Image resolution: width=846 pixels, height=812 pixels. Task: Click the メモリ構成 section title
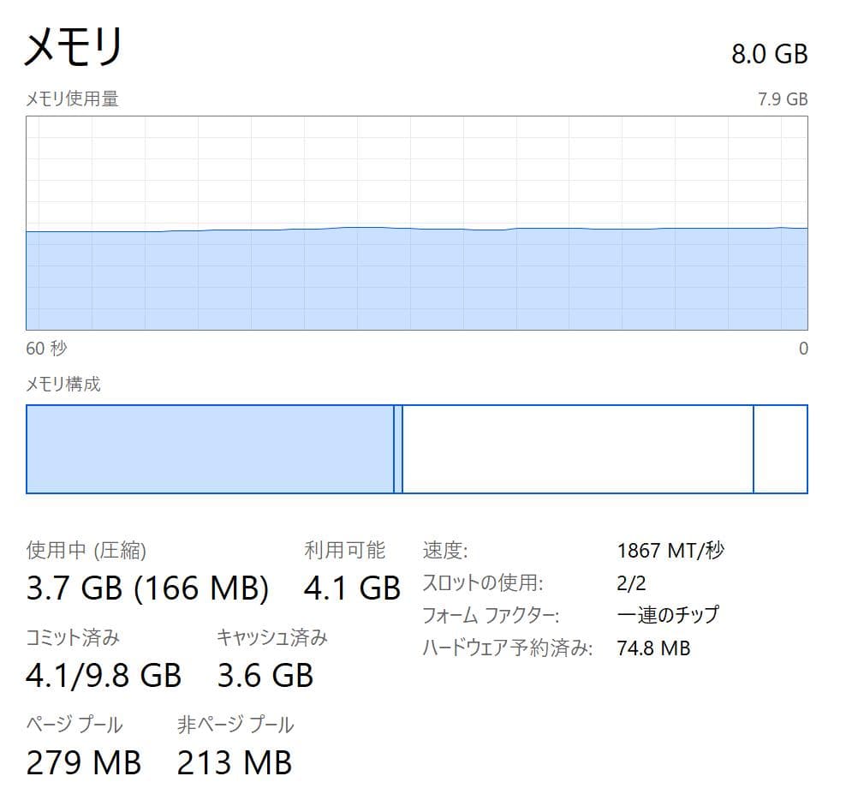coord(62,385)
